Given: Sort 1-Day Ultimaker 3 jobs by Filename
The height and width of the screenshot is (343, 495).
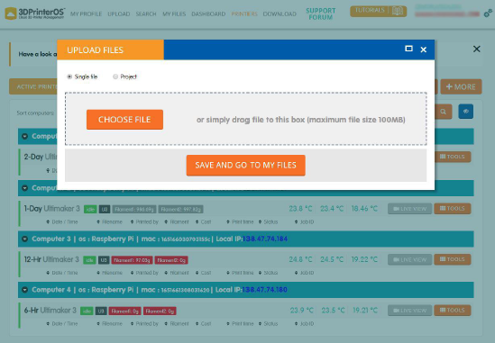Looking at the screenshot, I should [109, 222].
